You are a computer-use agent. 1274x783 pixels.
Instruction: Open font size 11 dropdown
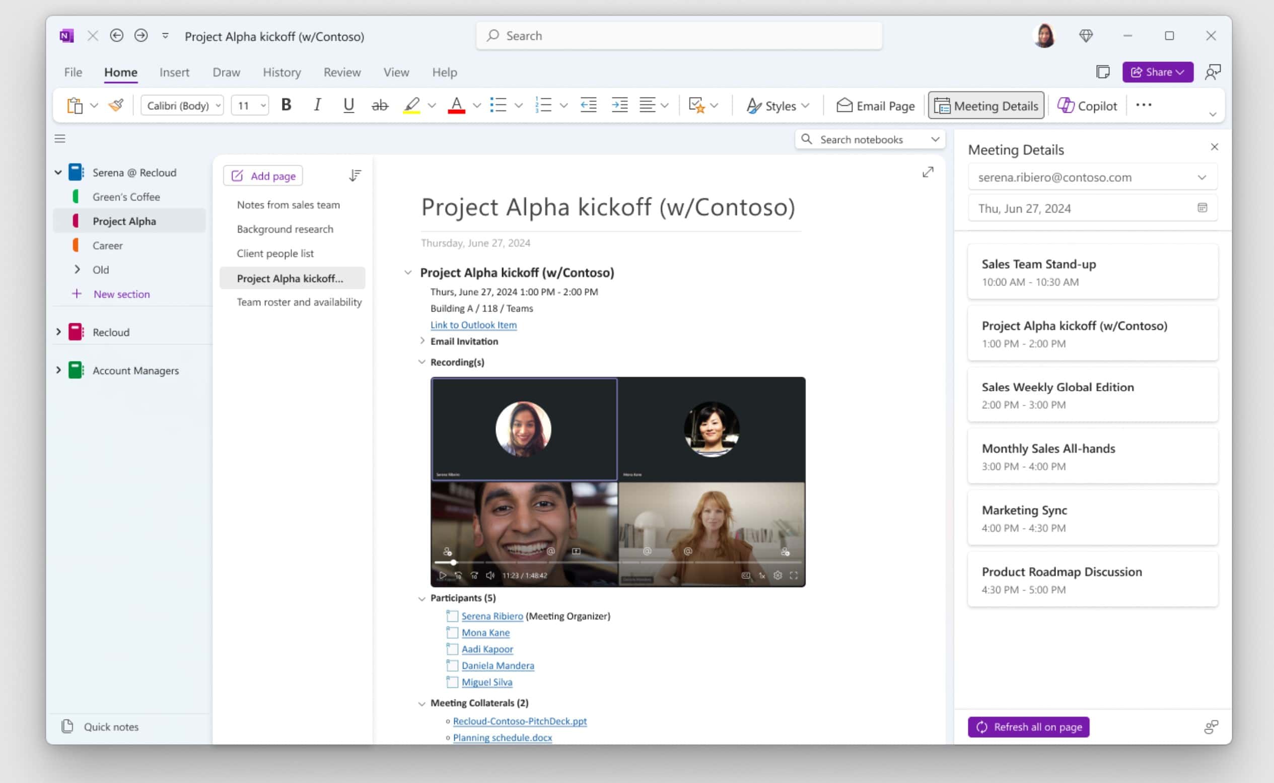(250, 106)
